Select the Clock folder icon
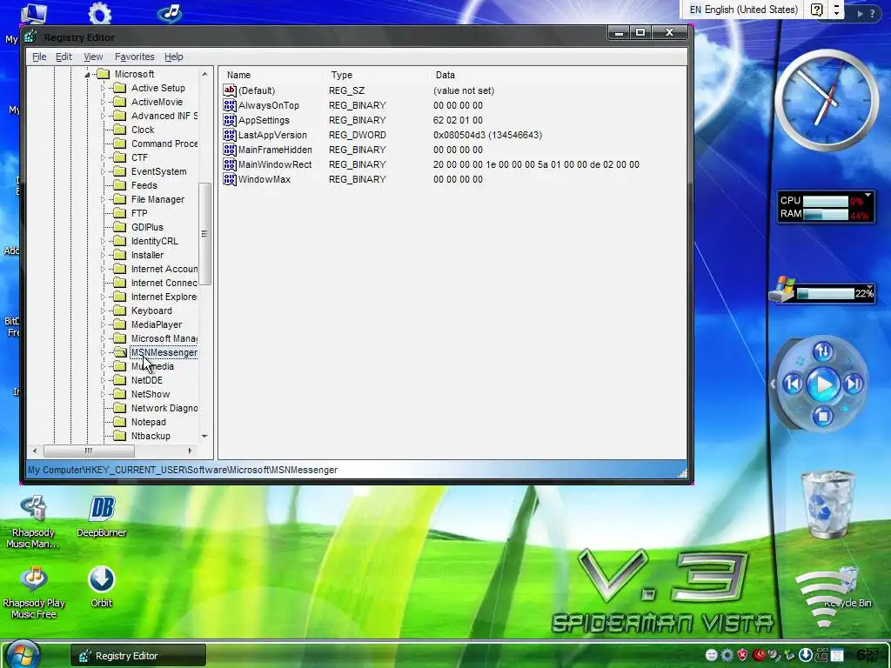891x668 pixels. (120, 130)
